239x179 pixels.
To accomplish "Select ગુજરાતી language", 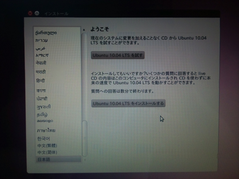I will pos(44,107).
